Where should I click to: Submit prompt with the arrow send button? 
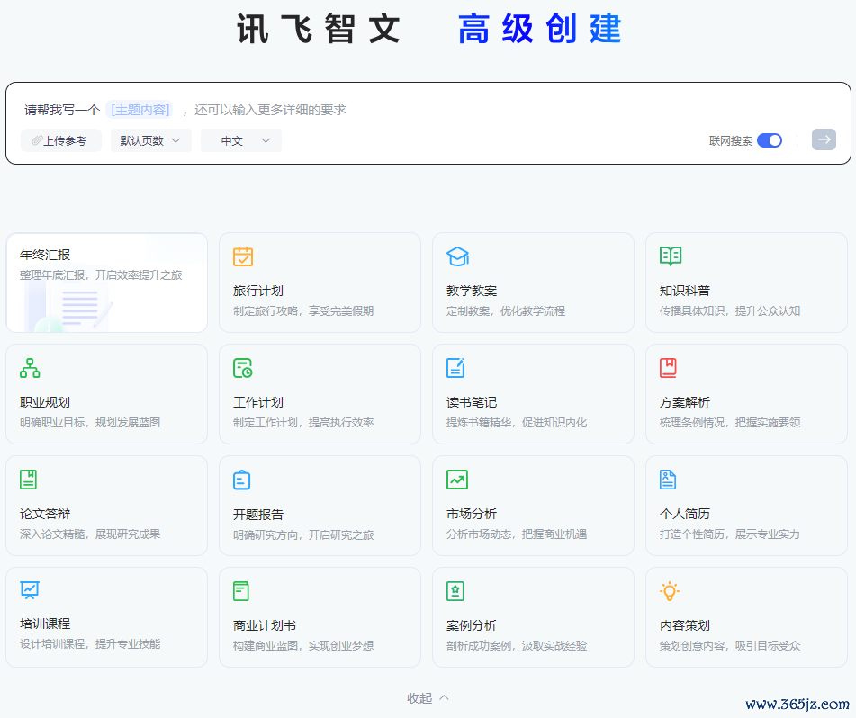point(824,139)
